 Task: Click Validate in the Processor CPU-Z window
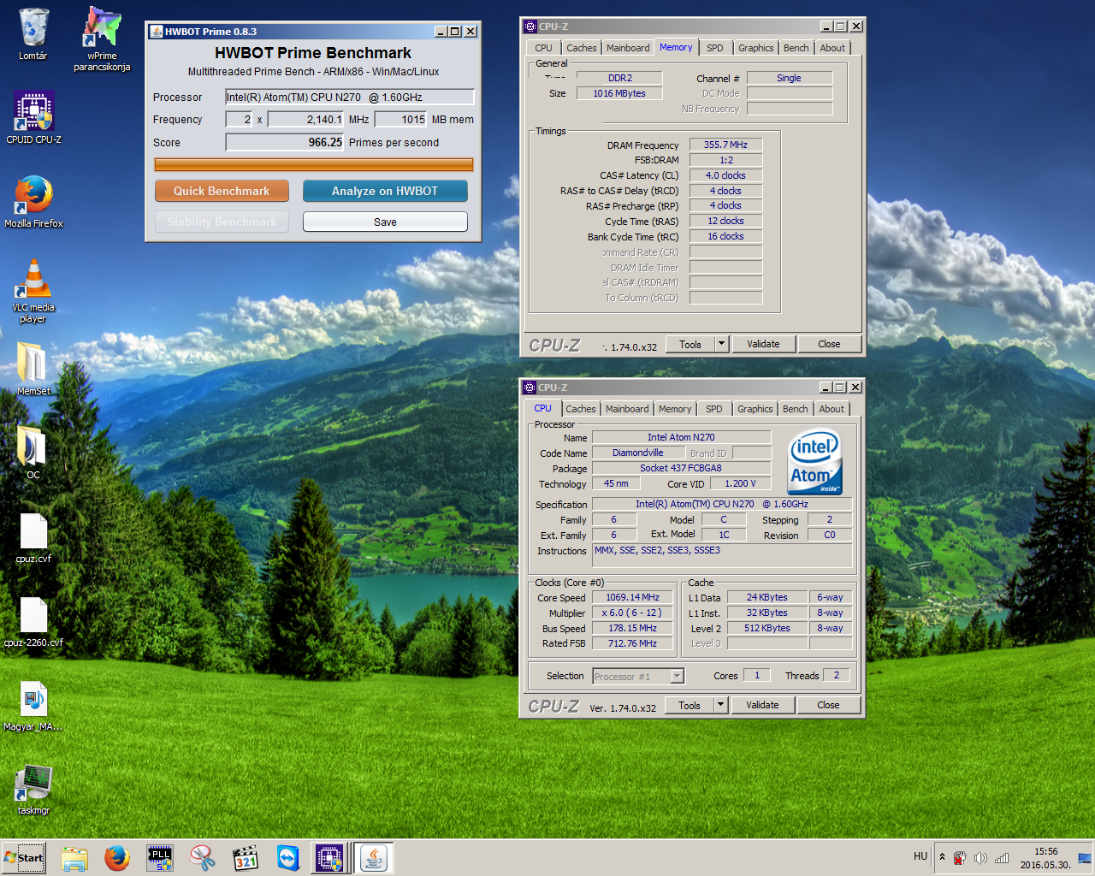pyautogui.click(x=762, y=705)
